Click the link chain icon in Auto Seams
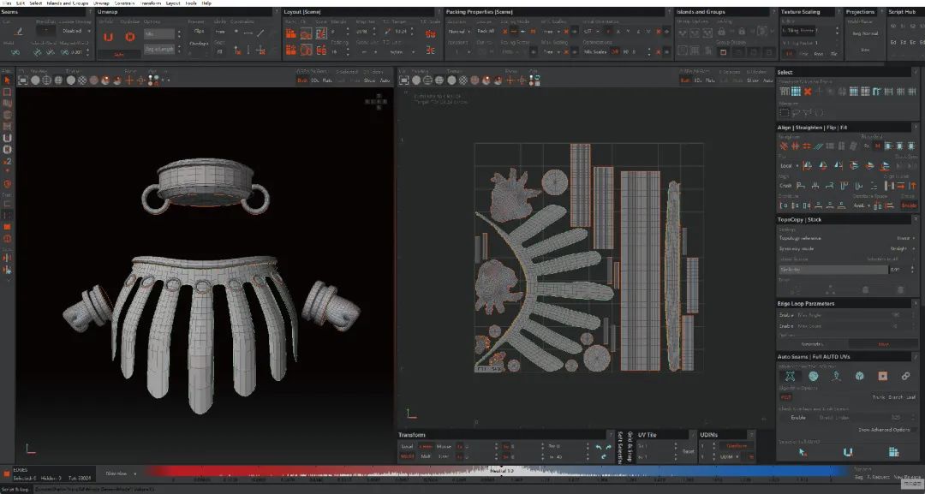 [x=905, y=376]
